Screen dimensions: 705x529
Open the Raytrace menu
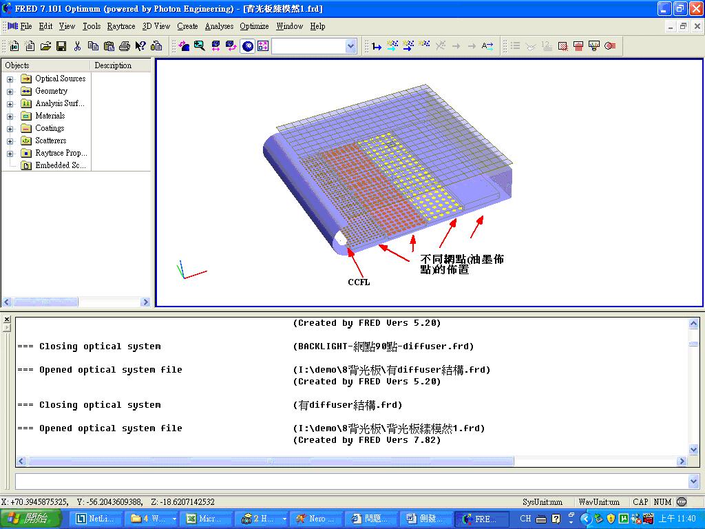point(121,26)
